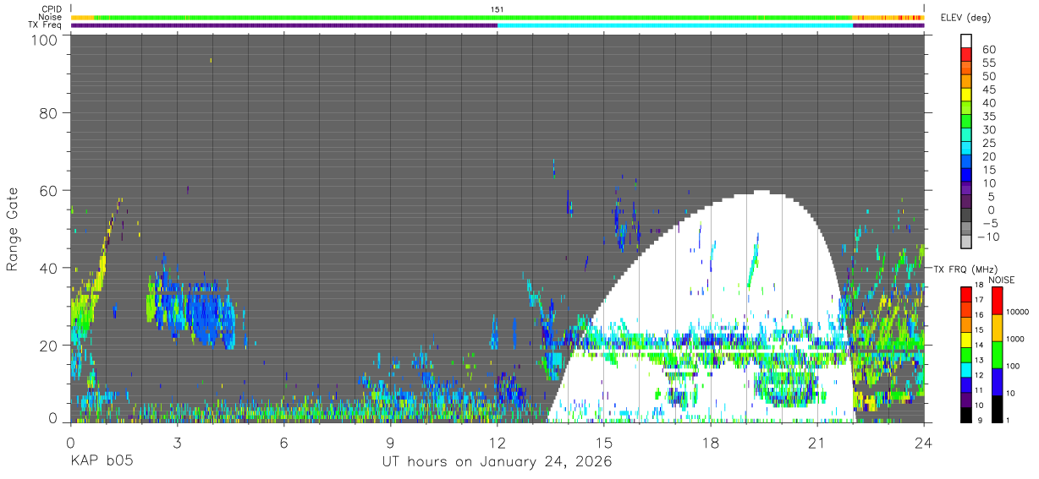This screenshot has height=479, width=1039.
Task: Click the 21 tick label on the UT hours axis
Action: tap(816, 443)
